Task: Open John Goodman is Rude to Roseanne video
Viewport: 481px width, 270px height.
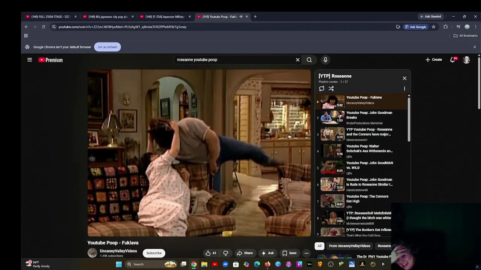Action: click(x=362, y=184)
